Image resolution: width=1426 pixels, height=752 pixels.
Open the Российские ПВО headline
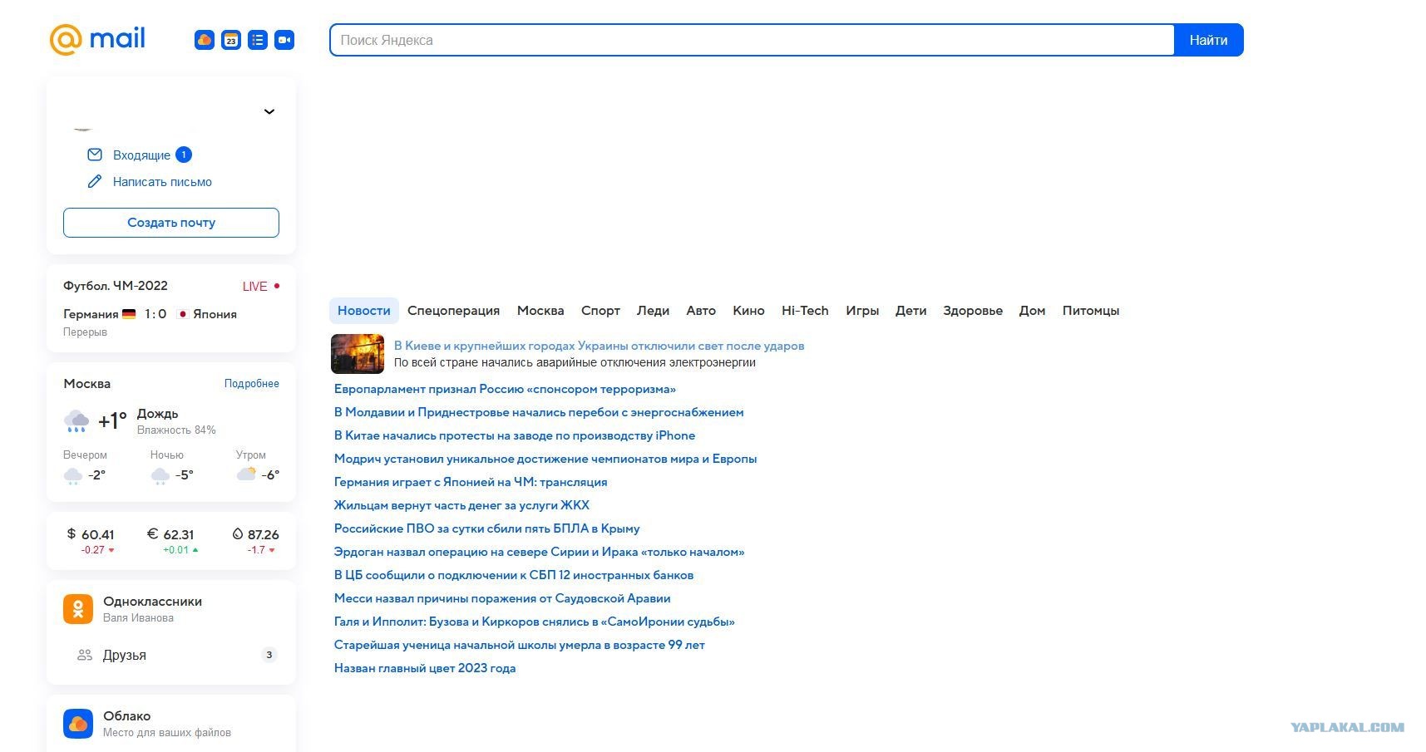point(487,528)
